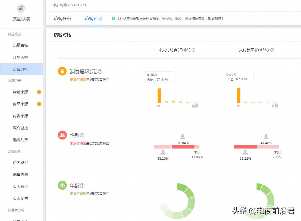Click female icon above 41.46%
The width and height of the screenshot is (301, 221).
266,137
